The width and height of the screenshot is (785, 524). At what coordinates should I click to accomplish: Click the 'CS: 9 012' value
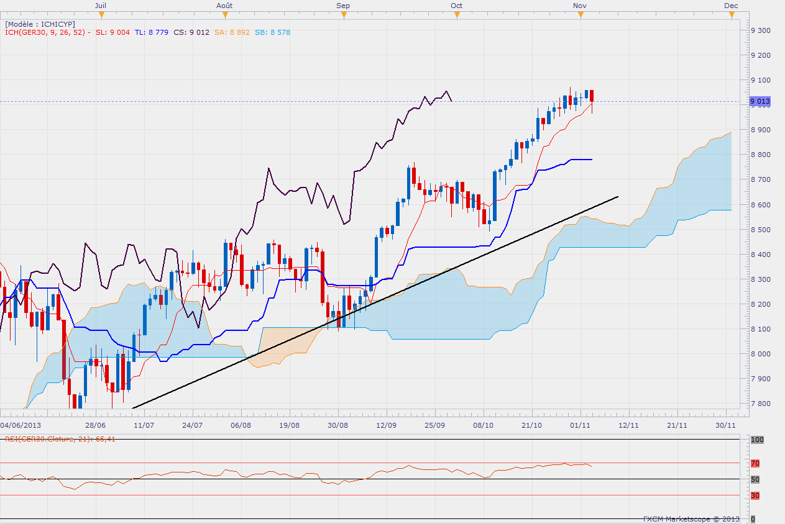pyautogui.click(x=191, y=32)
